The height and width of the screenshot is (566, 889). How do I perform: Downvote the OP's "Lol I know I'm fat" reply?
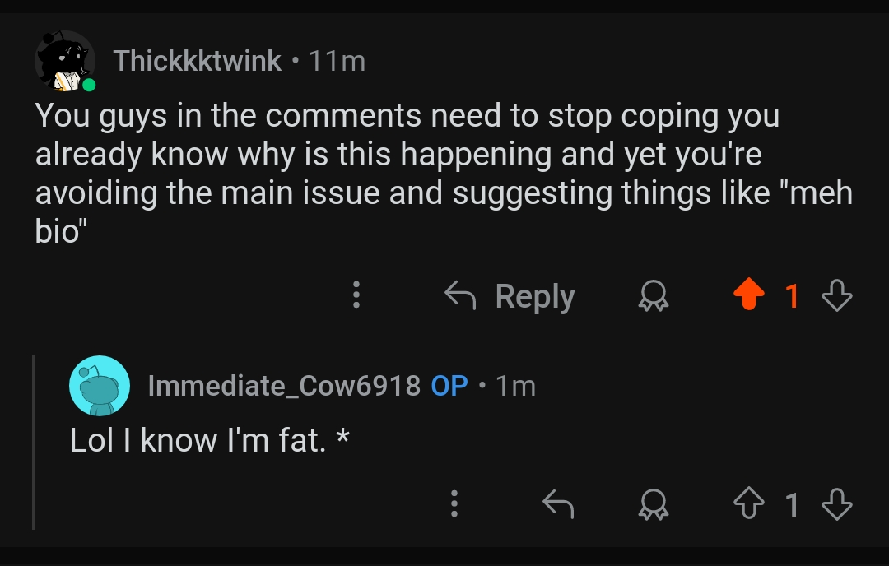tap(836, 503)
